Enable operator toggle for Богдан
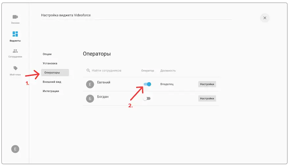 pyautogui.click(x=147, y=98)
